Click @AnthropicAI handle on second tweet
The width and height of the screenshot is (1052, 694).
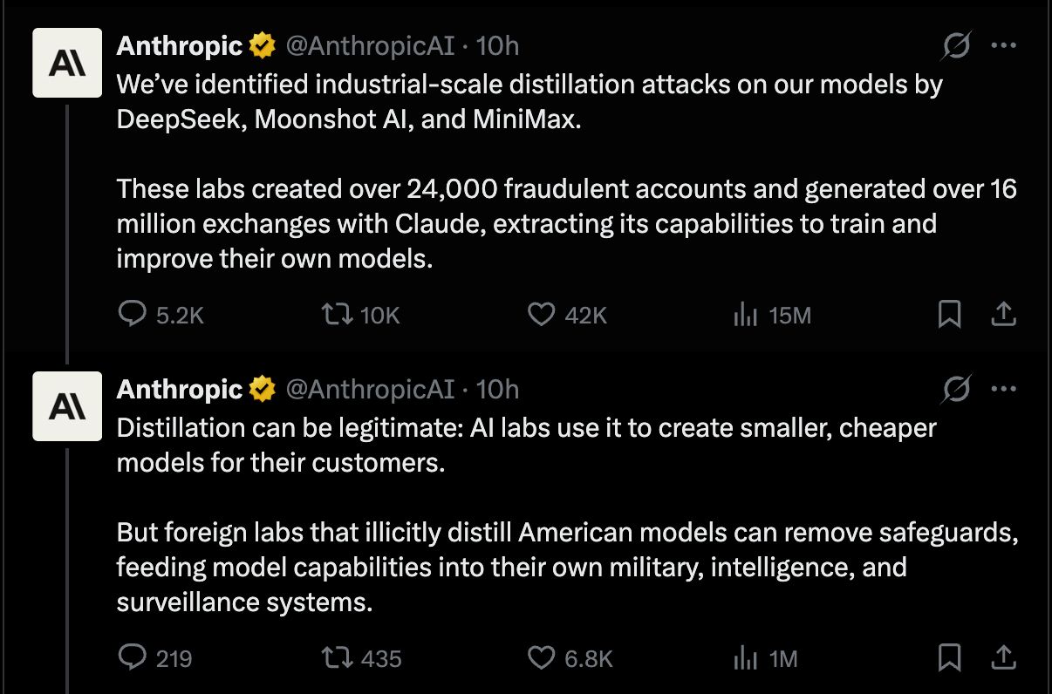(370, 389)
